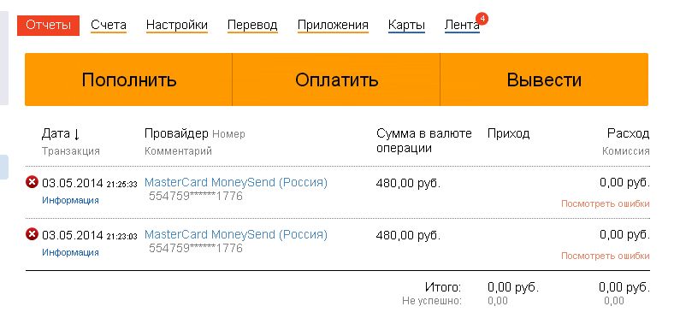Open second MasterCard MoneySend provider link
This screenshot has height=318, width=680.
236,234
